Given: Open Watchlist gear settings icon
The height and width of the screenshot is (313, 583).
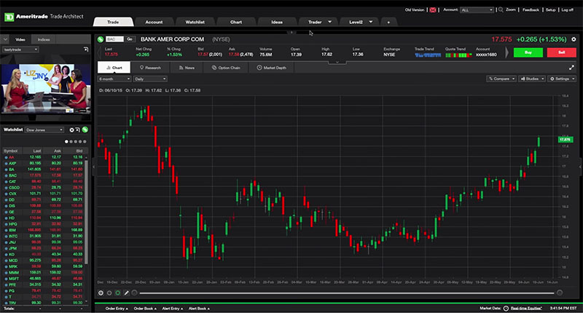Looking at the screenshot, I should [71, 130].
